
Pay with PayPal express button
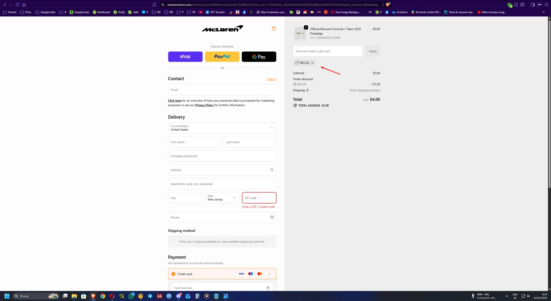click(222, 57)
